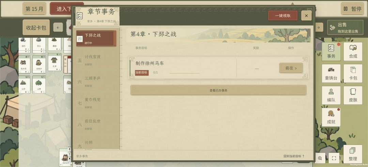The width and height of the screenshot is (368, 167).
Task: Select locked chapter 六 三顾茅庐
Action: pyautogui.click(x=96, y=82)
